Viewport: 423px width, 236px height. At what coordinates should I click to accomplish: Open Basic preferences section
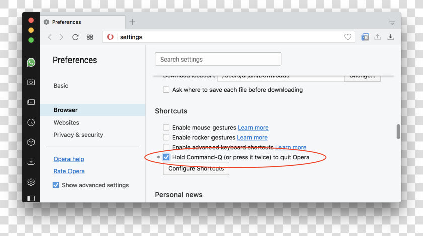coord(61,86)
